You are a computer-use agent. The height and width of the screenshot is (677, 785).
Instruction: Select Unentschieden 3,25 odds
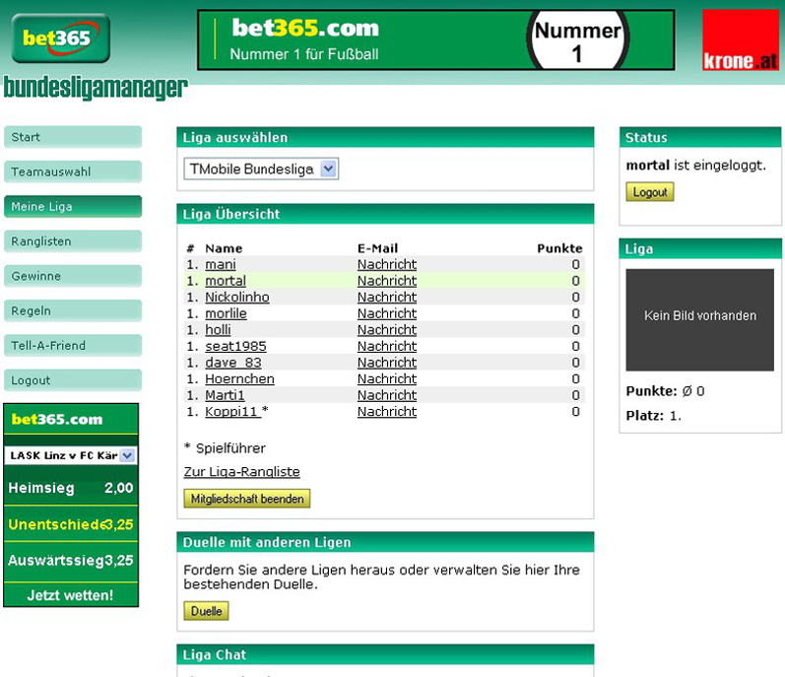[x=71, y=524]
